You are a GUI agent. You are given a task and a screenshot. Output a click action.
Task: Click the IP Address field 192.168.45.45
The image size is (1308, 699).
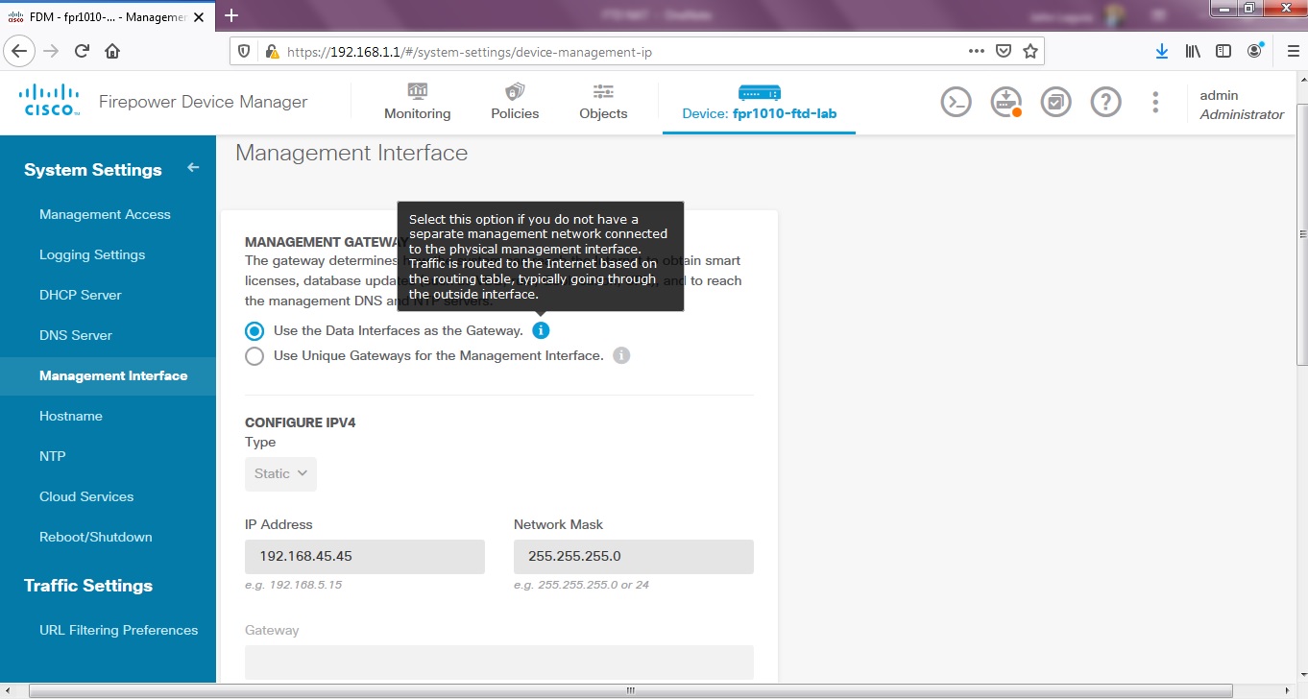365,557
